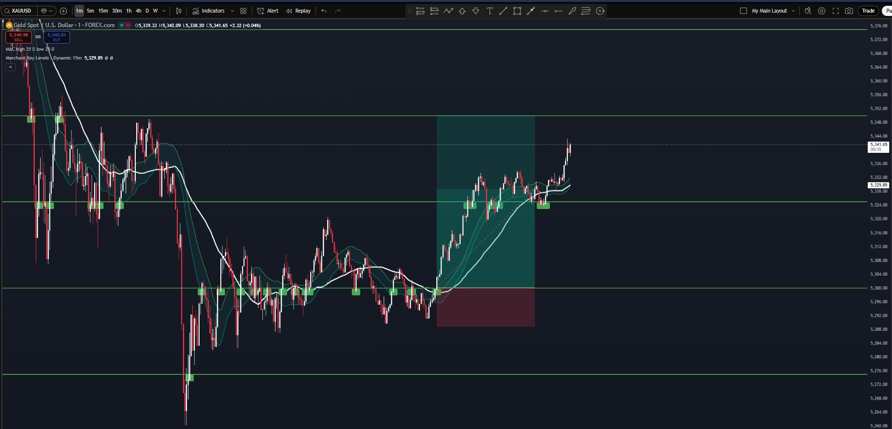Viewport: 892px width, 429px height.
Task: Open the Indicators menu
Action: [208, 11]
